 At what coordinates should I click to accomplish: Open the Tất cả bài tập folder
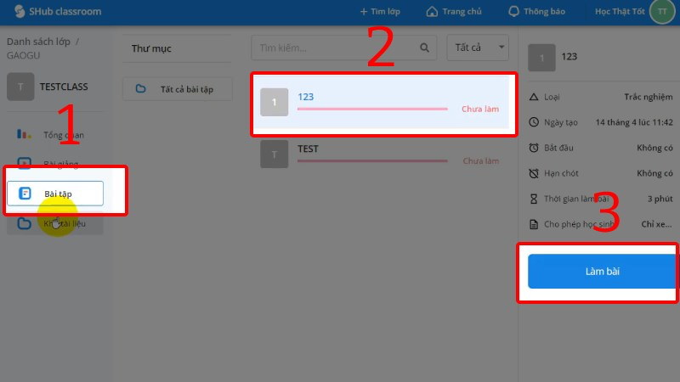(x=178, y=89)
